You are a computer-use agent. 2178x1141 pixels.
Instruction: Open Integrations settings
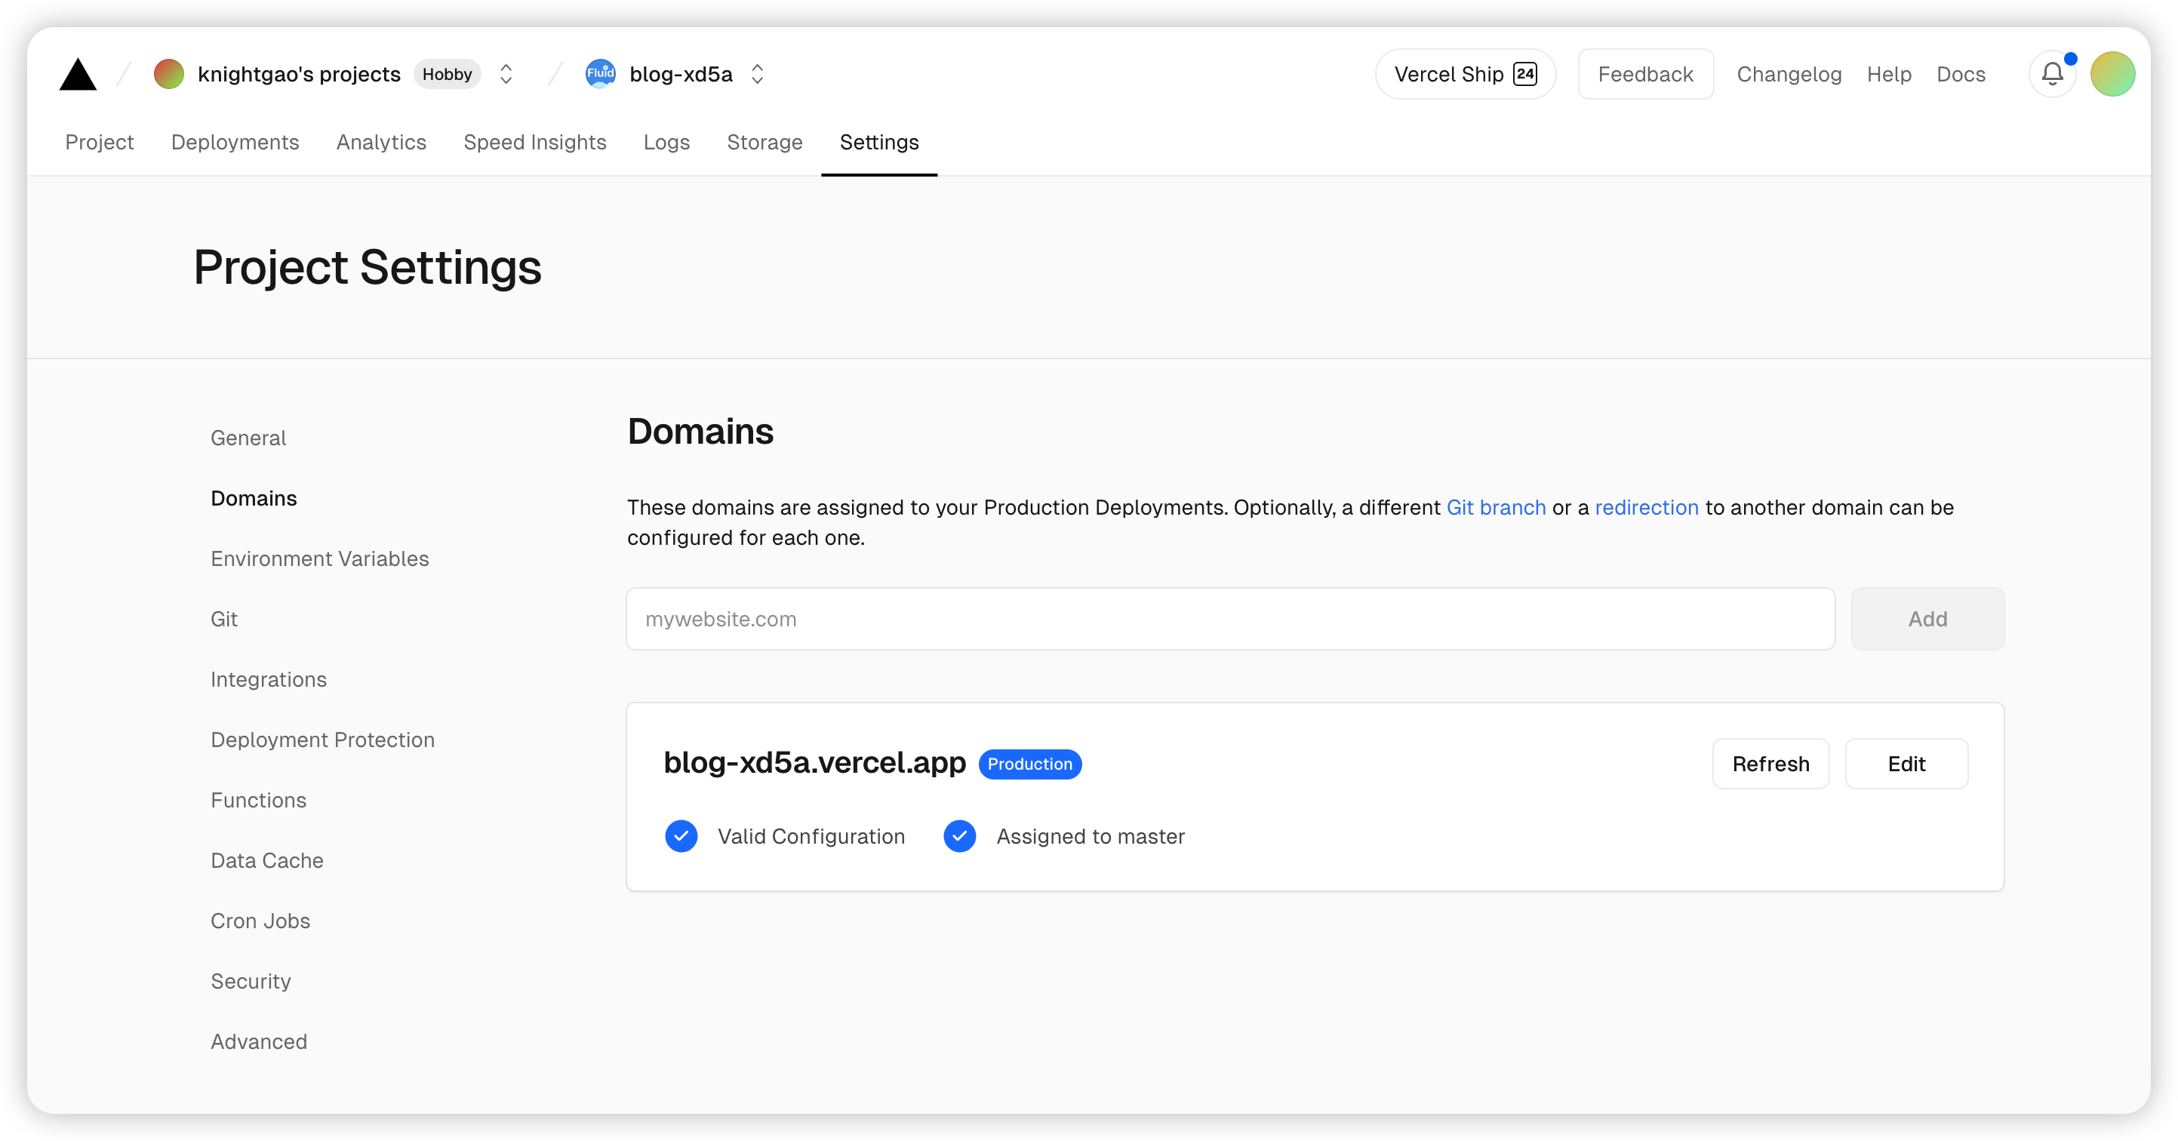[269, 679]
